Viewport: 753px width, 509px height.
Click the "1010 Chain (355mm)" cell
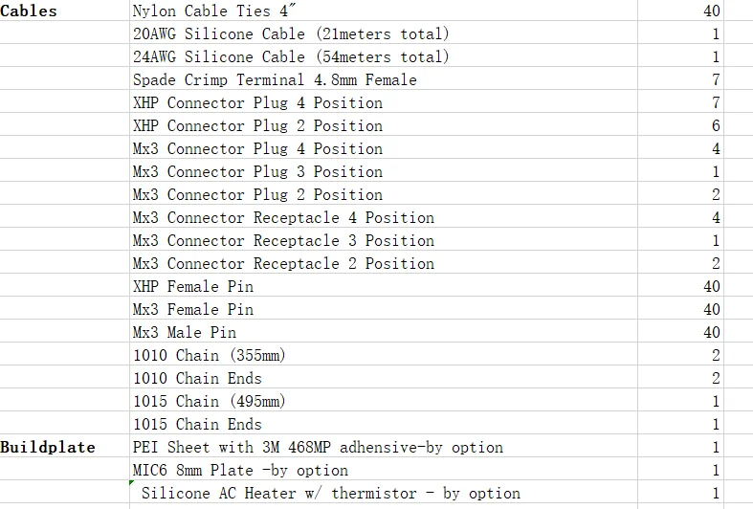[210, 356]
